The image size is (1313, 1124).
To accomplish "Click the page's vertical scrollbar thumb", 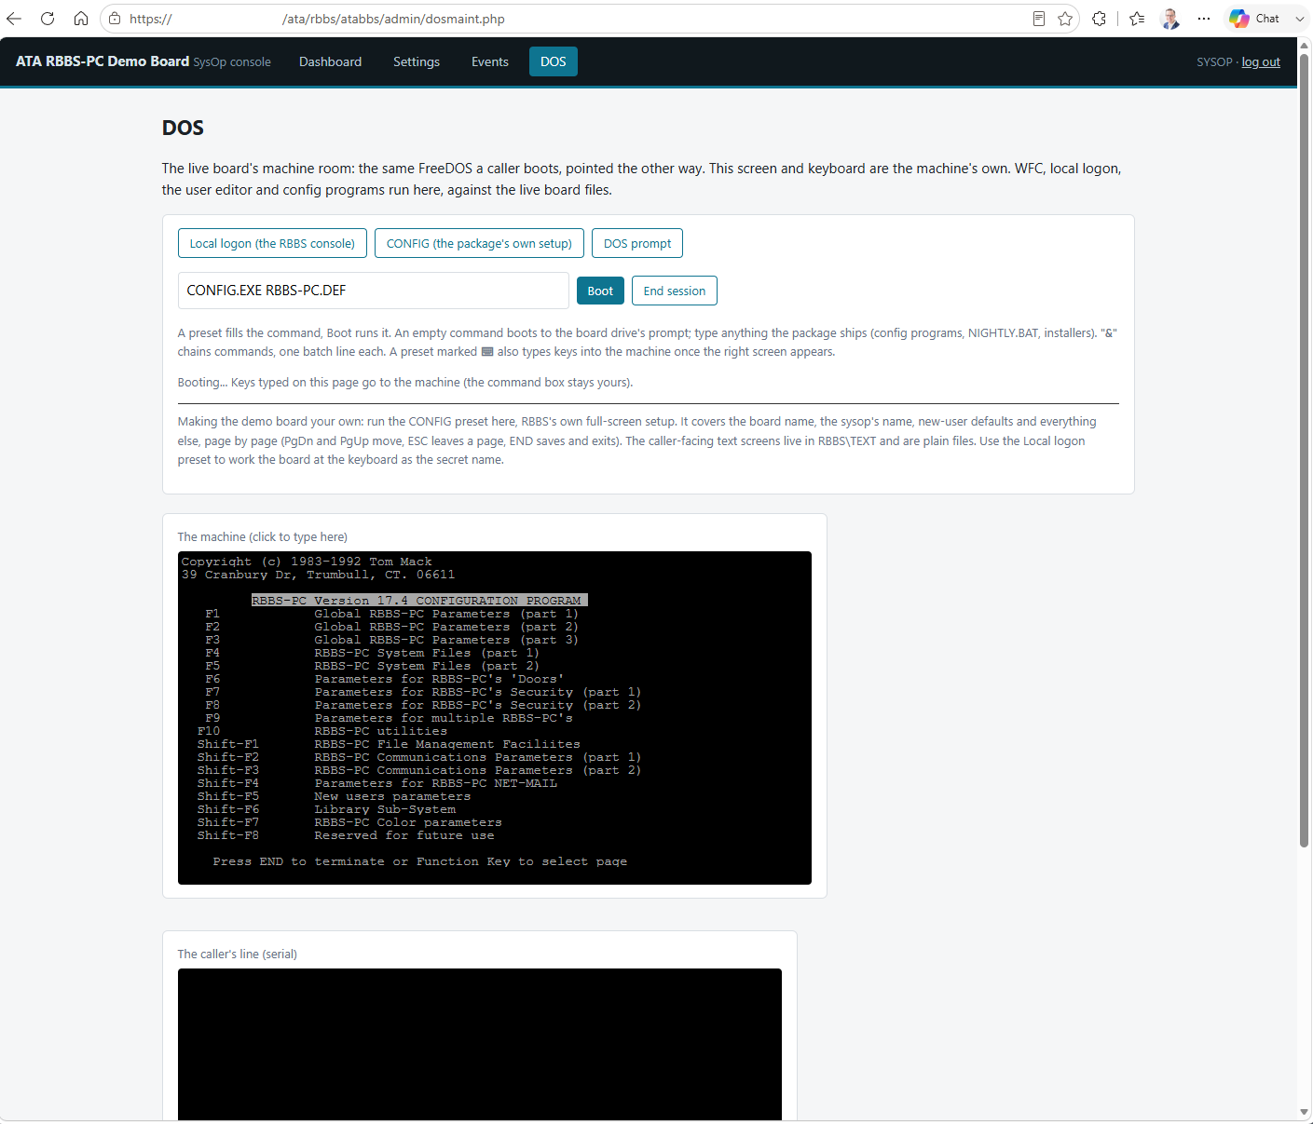I will [1305, 451].
